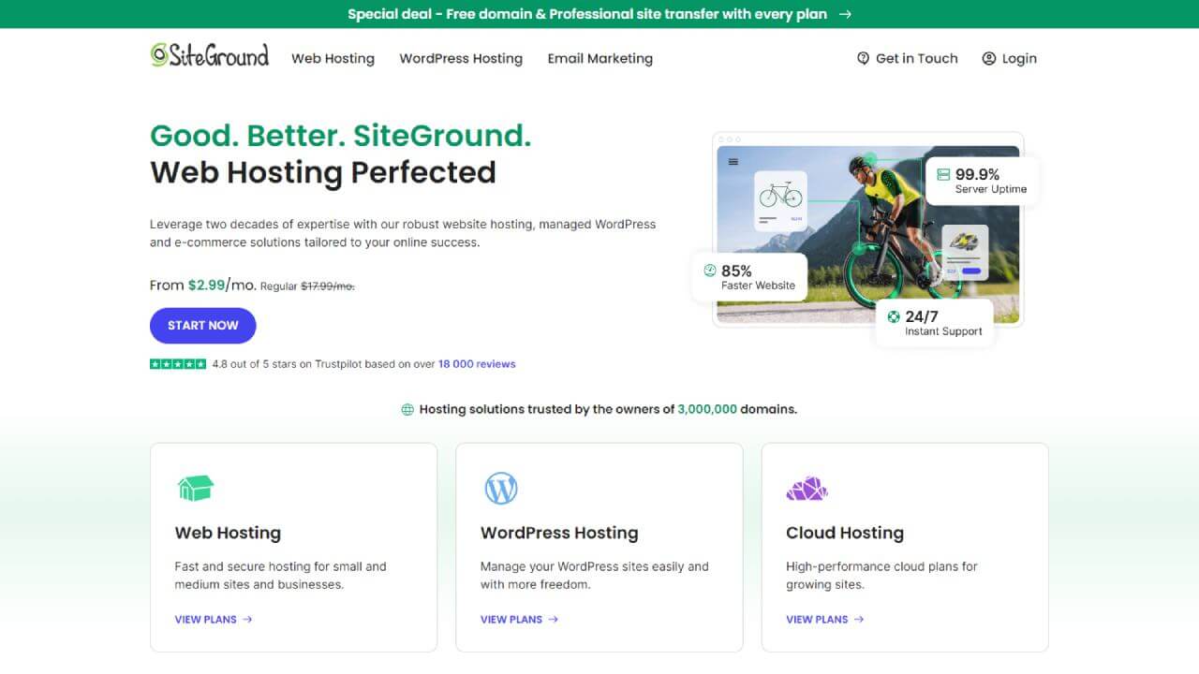Click the struck-through $17.99/mo. price
Image resolution: width=1199 pixels, height=674 pixels.
(x=328, y=286)
